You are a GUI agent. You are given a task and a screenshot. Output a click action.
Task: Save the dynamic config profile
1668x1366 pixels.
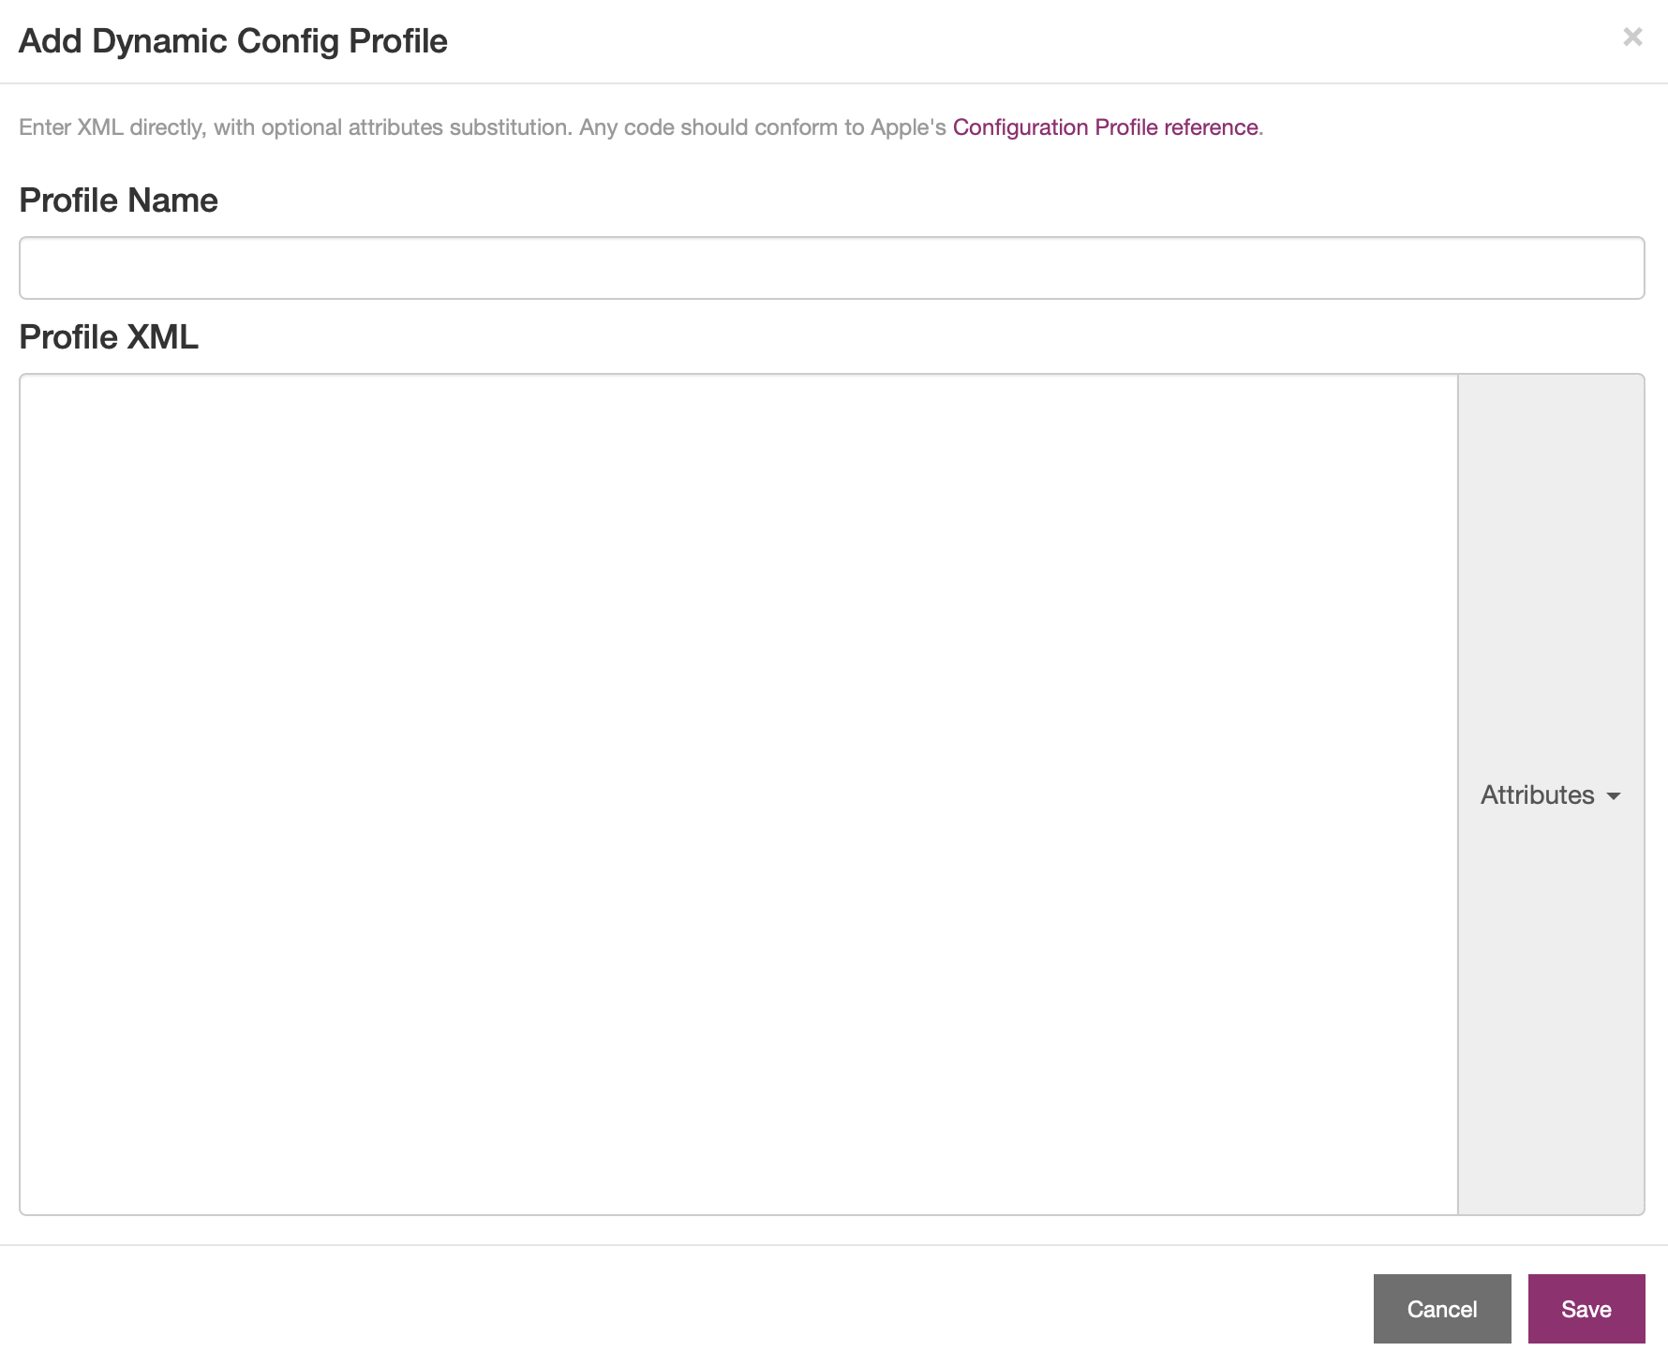tap(1586, 1309)
